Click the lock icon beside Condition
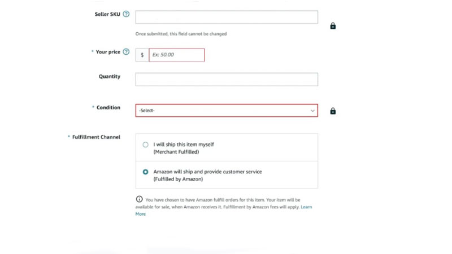The width and height of the screenshot is (452, 254). [x=333, y=111]
